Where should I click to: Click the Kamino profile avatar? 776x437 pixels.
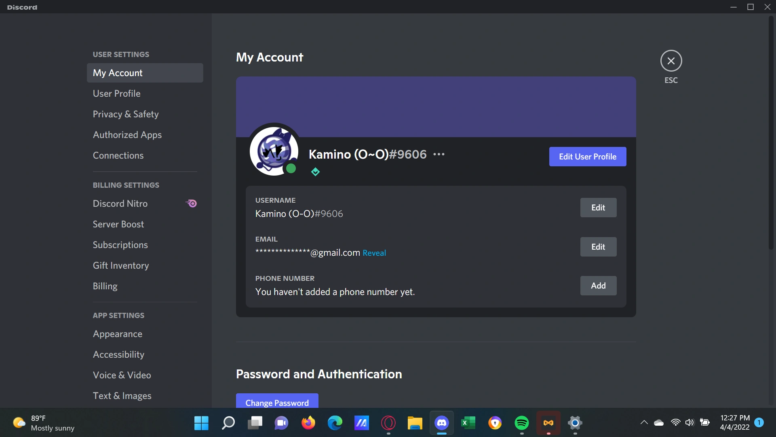[x=274, y=151]
